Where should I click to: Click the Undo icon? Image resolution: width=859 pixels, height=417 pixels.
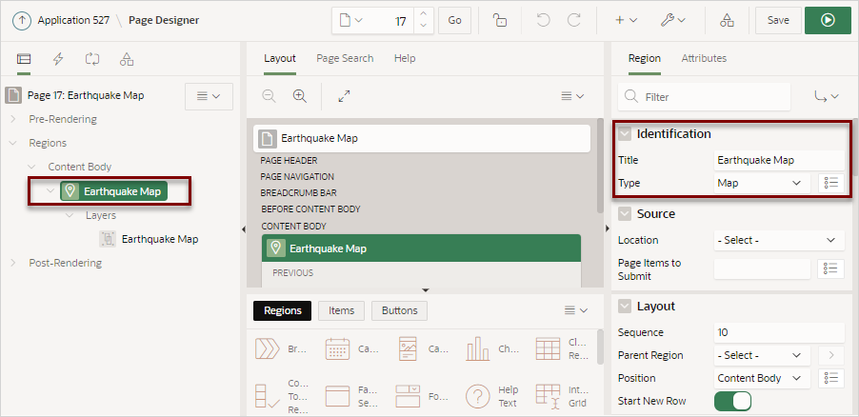tap(543, 21)
